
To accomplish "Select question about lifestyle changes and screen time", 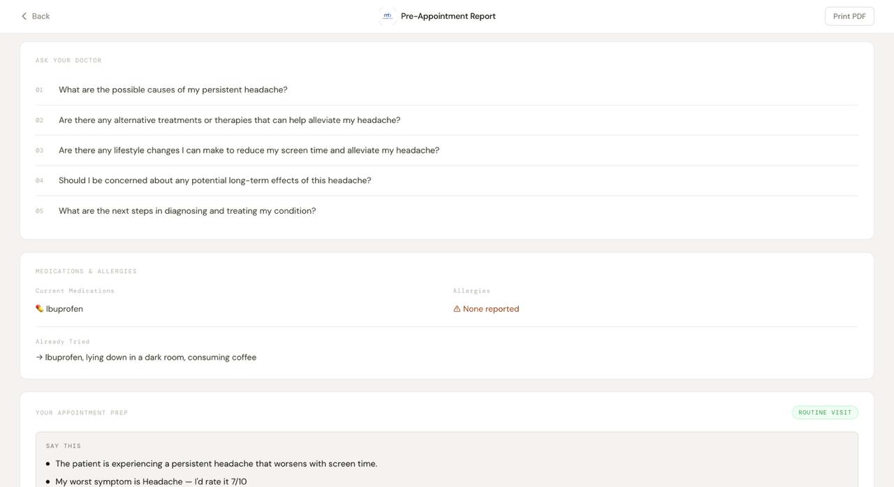I will point(249,150).
